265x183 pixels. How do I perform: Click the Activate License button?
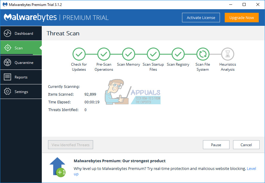pos(201,18)
